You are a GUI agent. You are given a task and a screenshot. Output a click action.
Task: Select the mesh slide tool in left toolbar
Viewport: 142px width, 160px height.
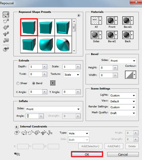6,34
